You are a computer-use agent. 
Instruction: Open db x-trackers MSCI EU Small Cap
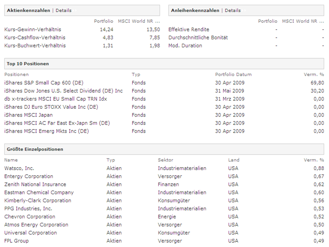pos(55,99)
